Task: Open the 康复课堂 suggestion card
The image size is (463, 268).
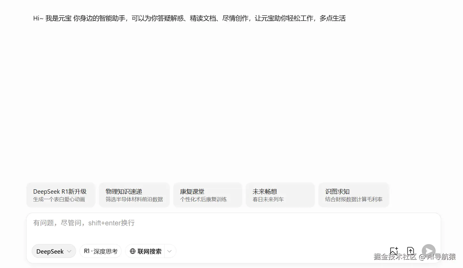Action: coord(207,195)
